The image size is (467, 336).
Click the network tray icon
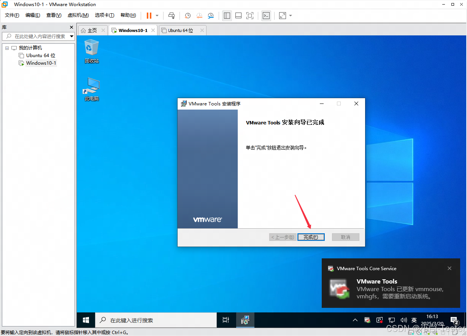[x=392, y=320]
